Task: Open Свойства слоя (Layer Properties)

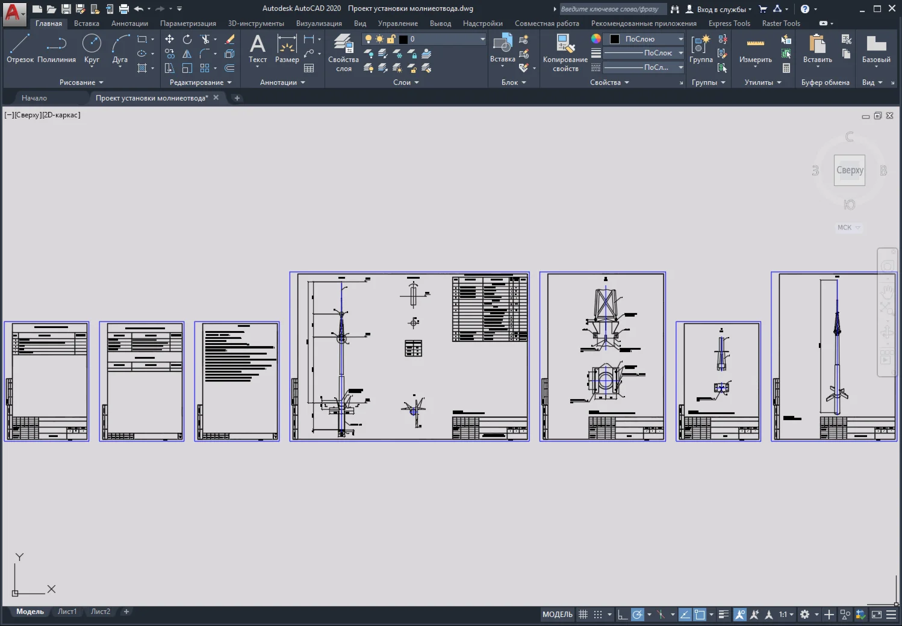Action: pyautogui.click(x=343, y=52)
